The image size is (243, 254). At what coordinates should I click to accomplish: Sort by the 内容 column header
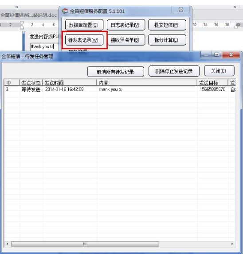[x=147, y=83]
